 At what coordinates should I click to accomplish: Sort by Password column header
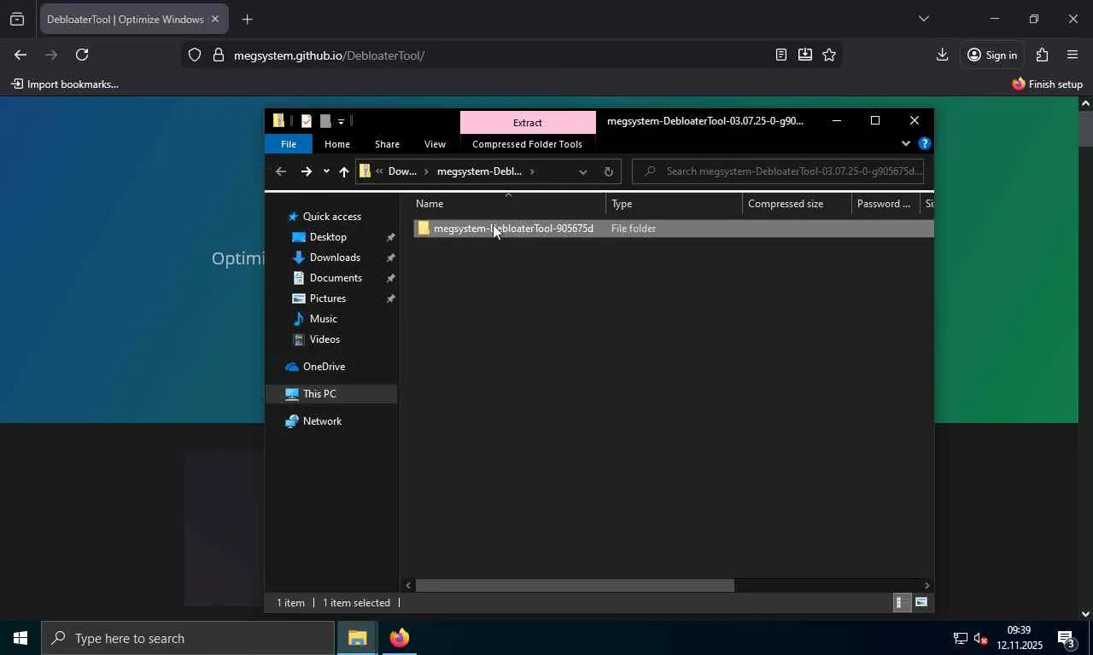[x=886, y=204]
